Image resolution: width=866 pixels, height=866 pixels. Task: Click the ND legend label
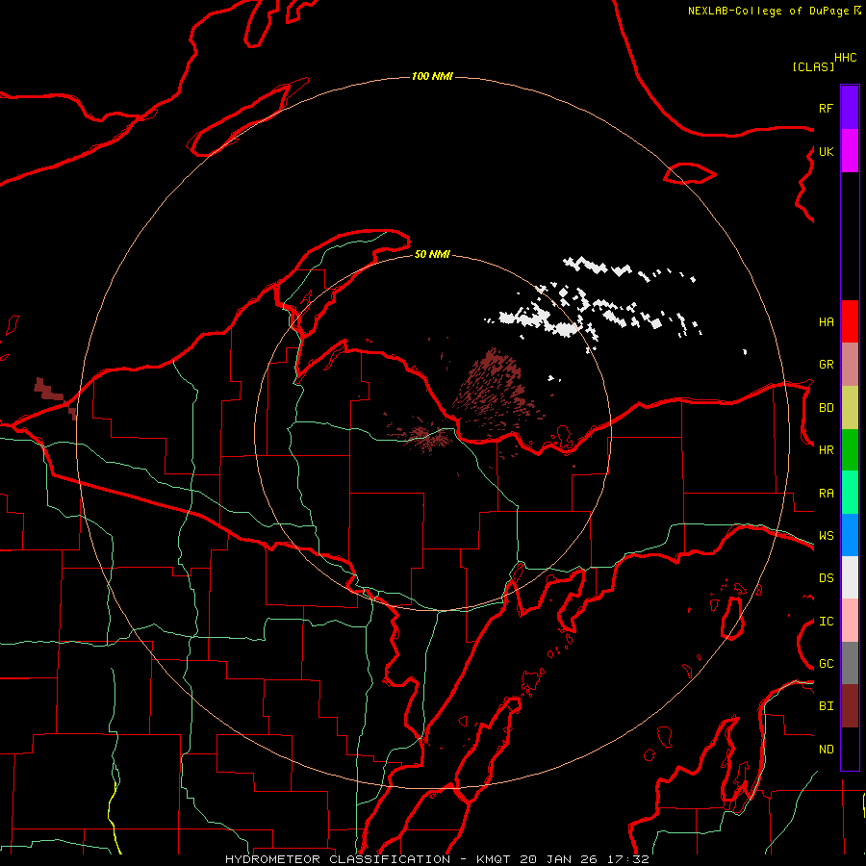[826, 750]
